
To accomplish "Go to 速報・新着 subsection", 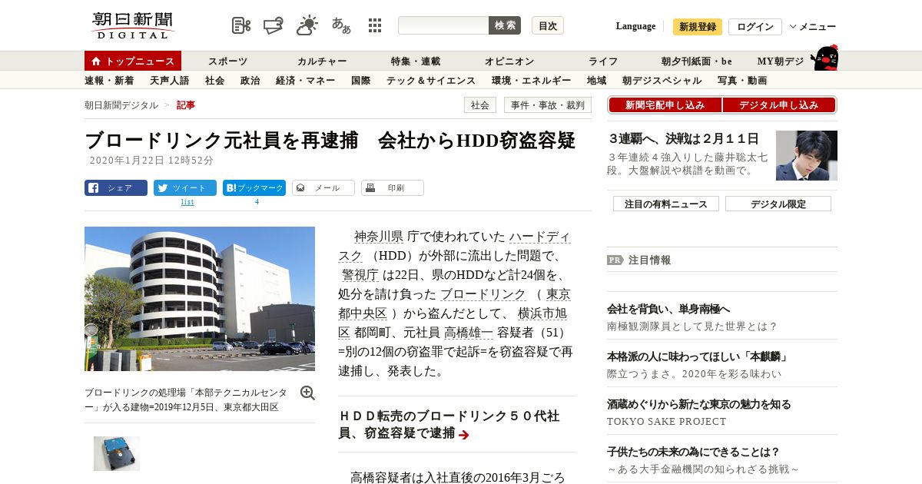I will pyautogui.click(x=109, y=80).
